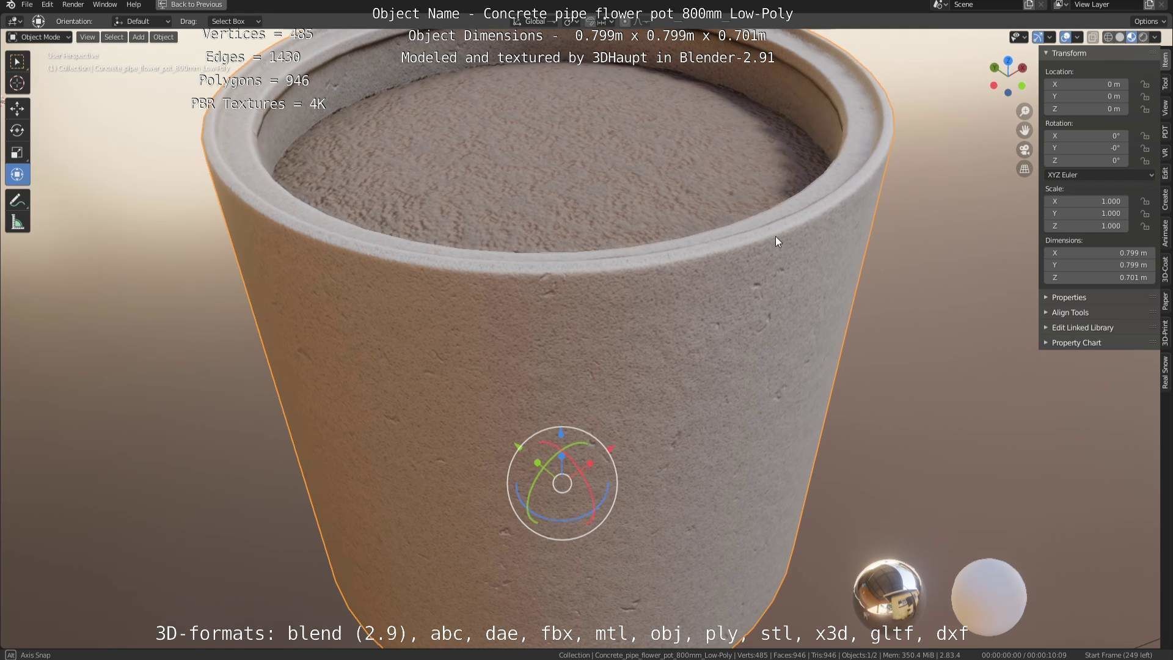
Task: Open Object Mode dropdown
Action: click(39, 37)
